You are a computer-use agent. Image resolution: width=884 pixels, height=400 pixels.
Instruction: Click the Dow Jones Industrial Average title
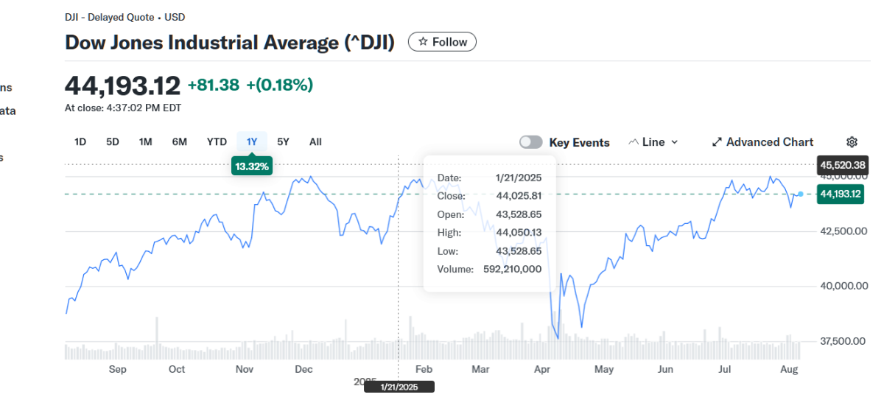(x=230, y=42)
